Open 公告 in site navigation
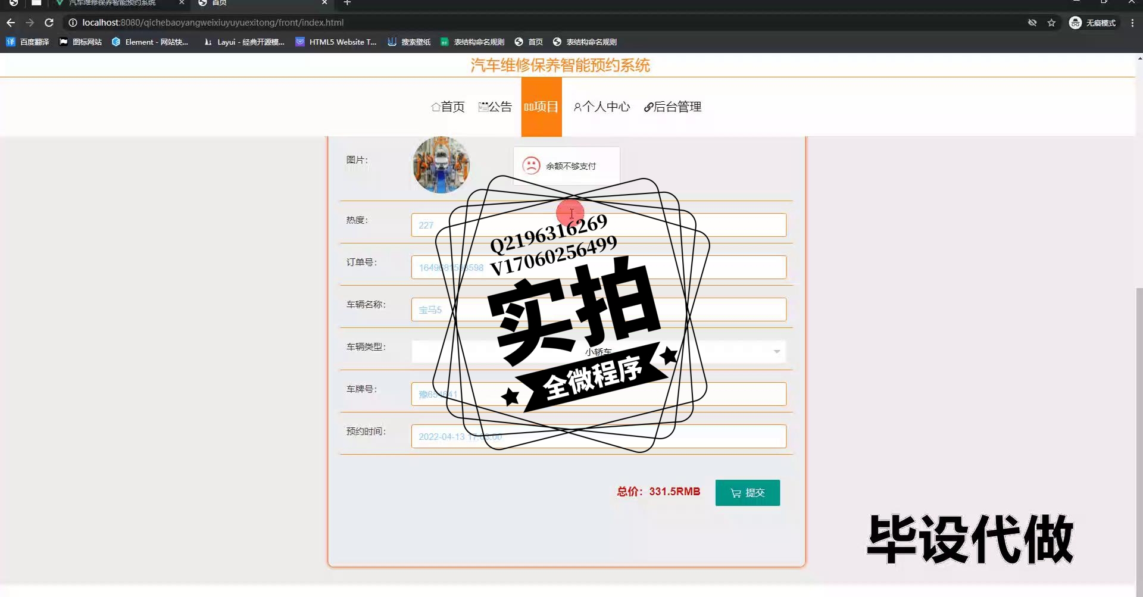 click(x=495, y=107)
